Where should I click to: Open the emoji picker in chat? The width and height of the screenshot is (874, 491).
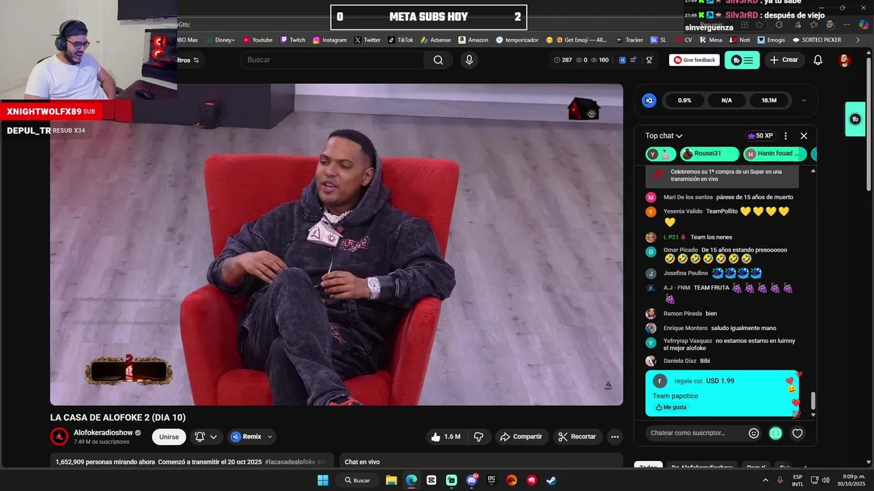[754, 433]
